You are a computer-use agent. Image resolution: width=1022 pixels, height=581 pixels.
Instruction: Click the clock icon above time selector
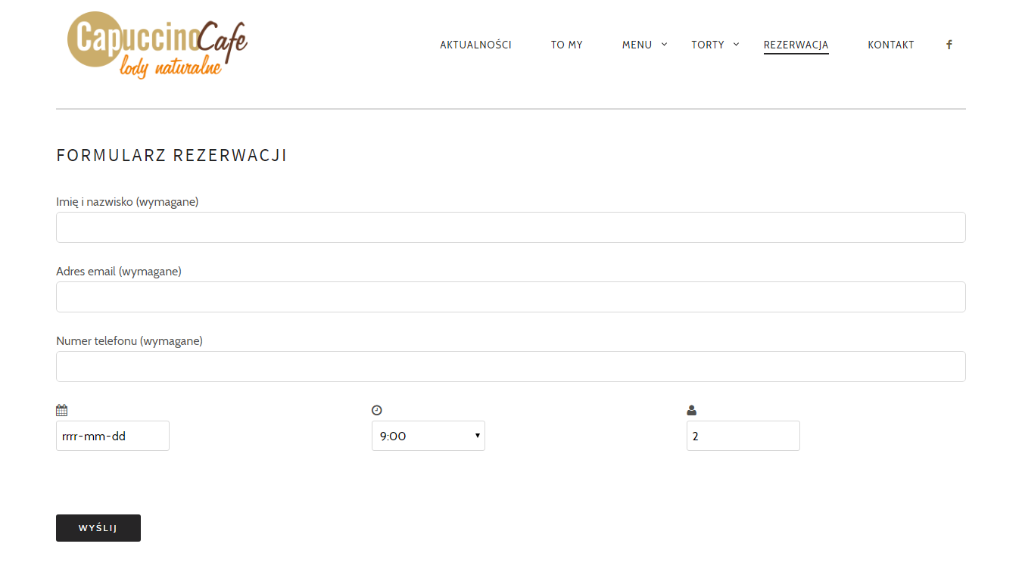(x=377, y=410)
